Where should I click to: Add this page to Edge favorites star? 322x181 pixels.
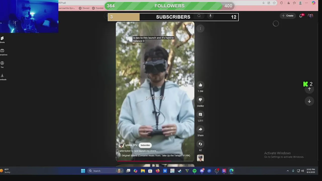point(274,3)
